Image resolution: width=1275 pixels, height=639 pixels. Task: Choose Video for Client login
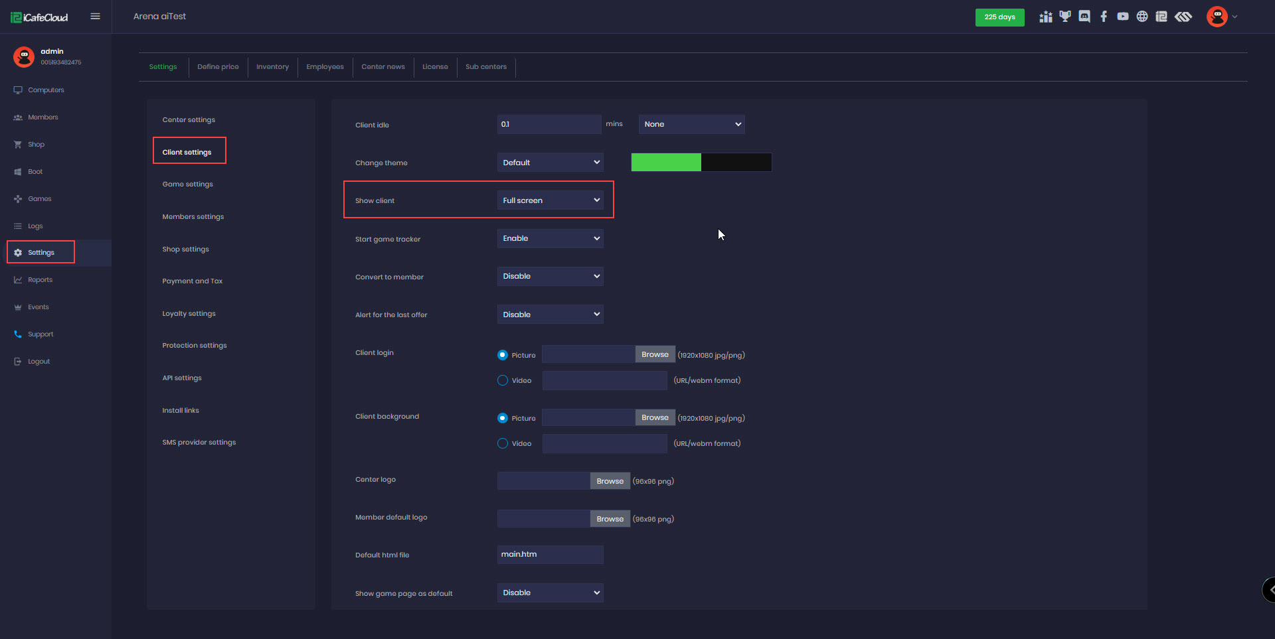(x=501, y=380)
